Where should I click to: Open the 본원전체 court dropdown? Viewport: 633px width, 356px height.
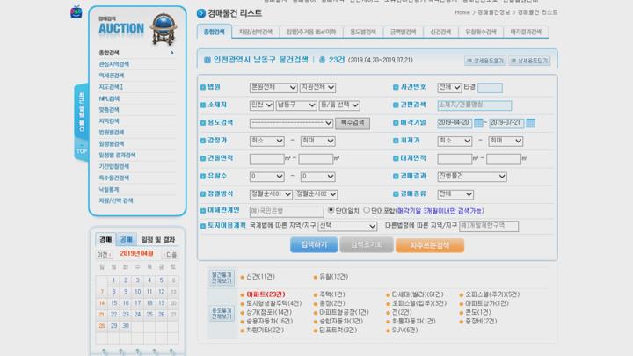coord(273,87)
